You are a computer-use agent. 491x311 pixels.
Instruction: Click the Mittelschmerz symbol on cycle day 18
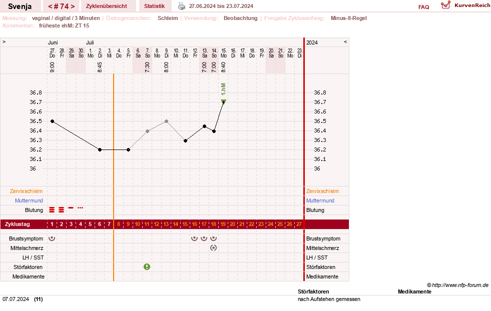click(x=214, y=248)
